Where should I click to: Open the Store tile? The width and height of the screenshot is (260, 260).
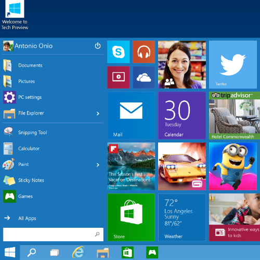click(x=131, y=217)
